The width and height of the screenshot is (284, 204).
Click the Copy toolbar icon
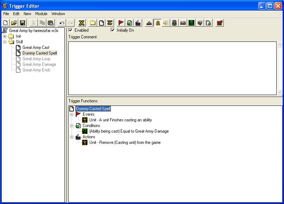click(x=42, y=23)
